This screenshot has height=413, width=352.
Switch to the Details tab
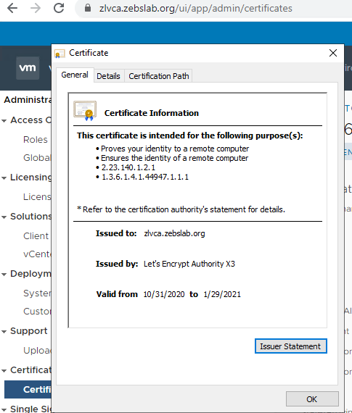(108, 76)
